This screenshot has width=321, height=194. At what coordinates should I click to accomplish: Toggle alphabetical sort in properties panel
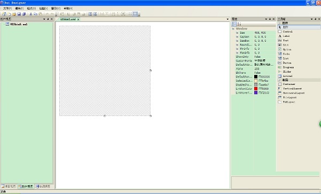239,24
